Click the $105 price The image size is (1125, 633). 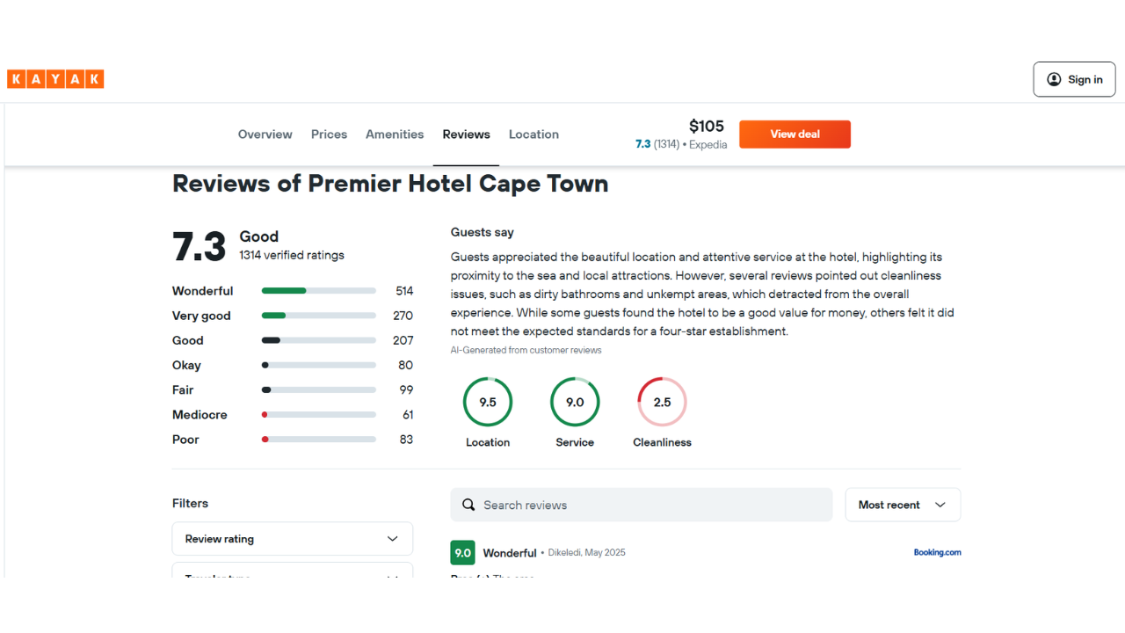click(x=707, y=126)
